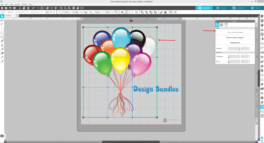
Task: Click the Copy icon
Action: coord(24,8)
